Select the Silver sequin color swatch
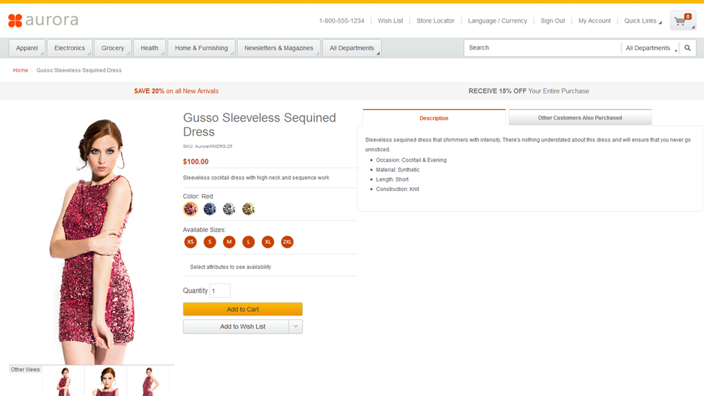 coord(229,209)
